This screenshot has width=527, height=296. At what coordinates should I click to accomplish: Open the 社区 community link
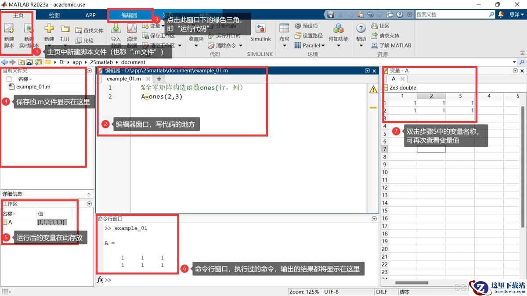click(x=380, y=26)
